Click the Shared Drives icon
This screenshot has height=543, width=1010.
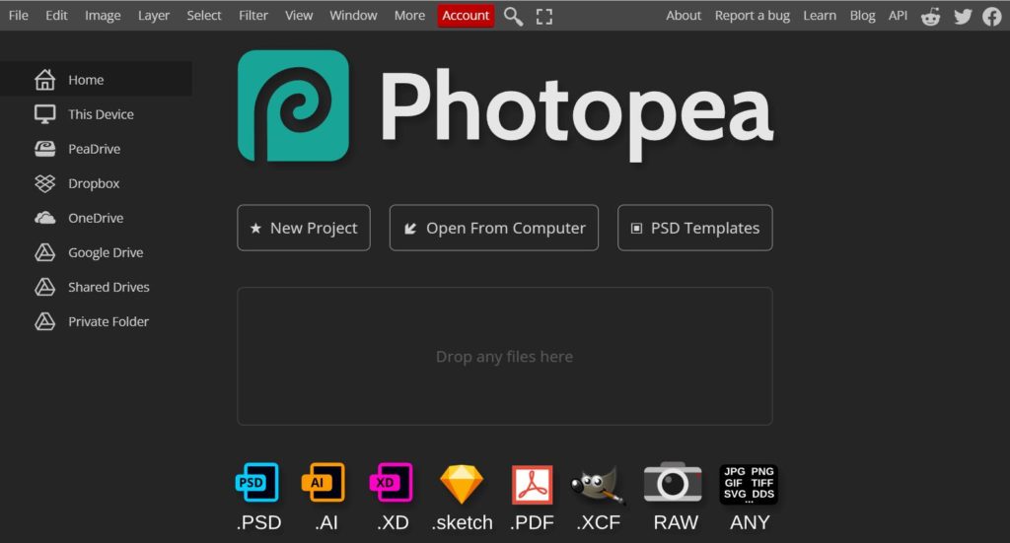point(45,287)
